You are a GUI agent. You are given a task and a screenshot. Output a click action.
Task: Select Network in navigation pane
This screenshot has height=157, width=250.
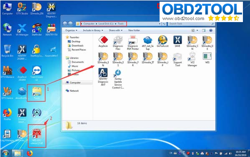click(x=74, y=91)
